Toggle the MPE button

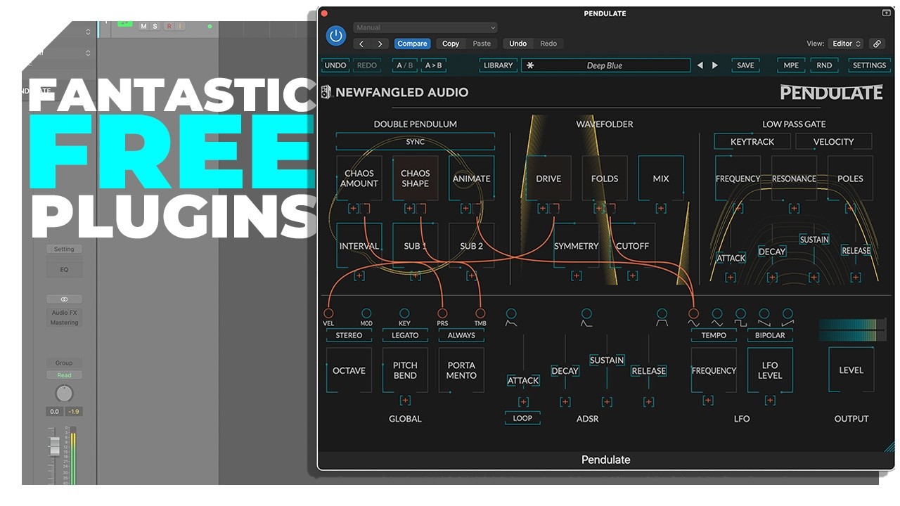pos(791,65)
